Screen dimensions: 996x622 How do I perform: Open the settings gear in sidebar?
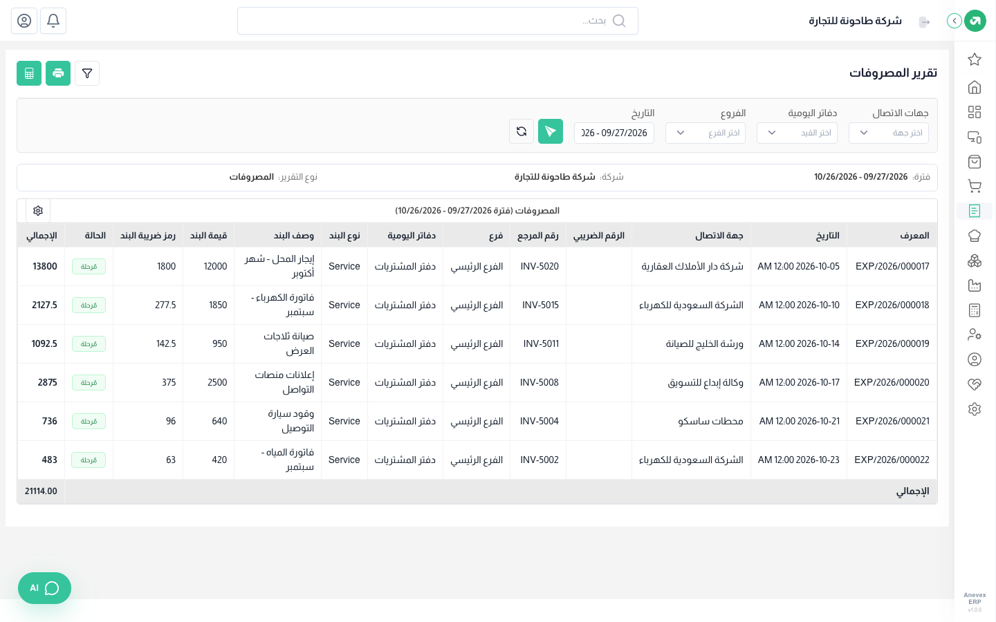(975, 409)
